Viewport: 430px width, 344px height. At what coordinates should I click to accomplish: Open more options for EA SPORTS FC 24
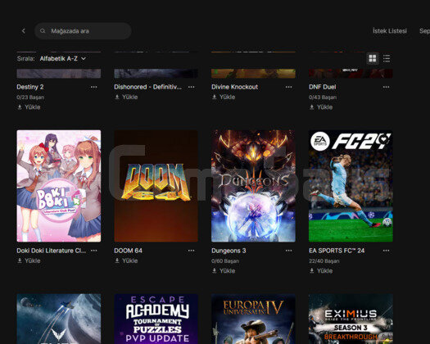[x=386, y=251]
